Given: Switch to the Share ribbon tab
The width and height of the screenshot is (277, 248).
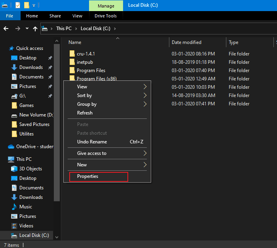Looking at the screenshot, I should pyautogui.click(x=55, y=16).
